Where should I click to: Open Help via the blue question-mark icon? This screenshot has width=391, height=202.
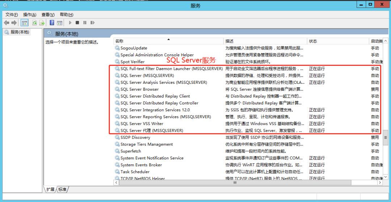pyautogui.click(x=52, y=23)
